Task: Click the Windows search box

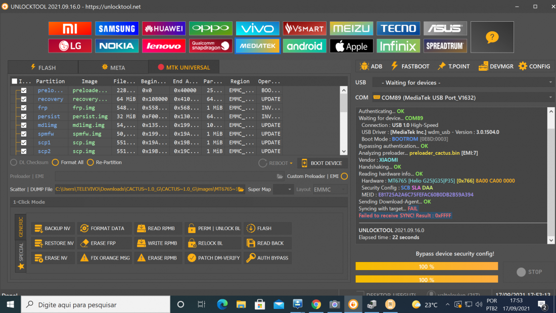Action: coord(96,304)
